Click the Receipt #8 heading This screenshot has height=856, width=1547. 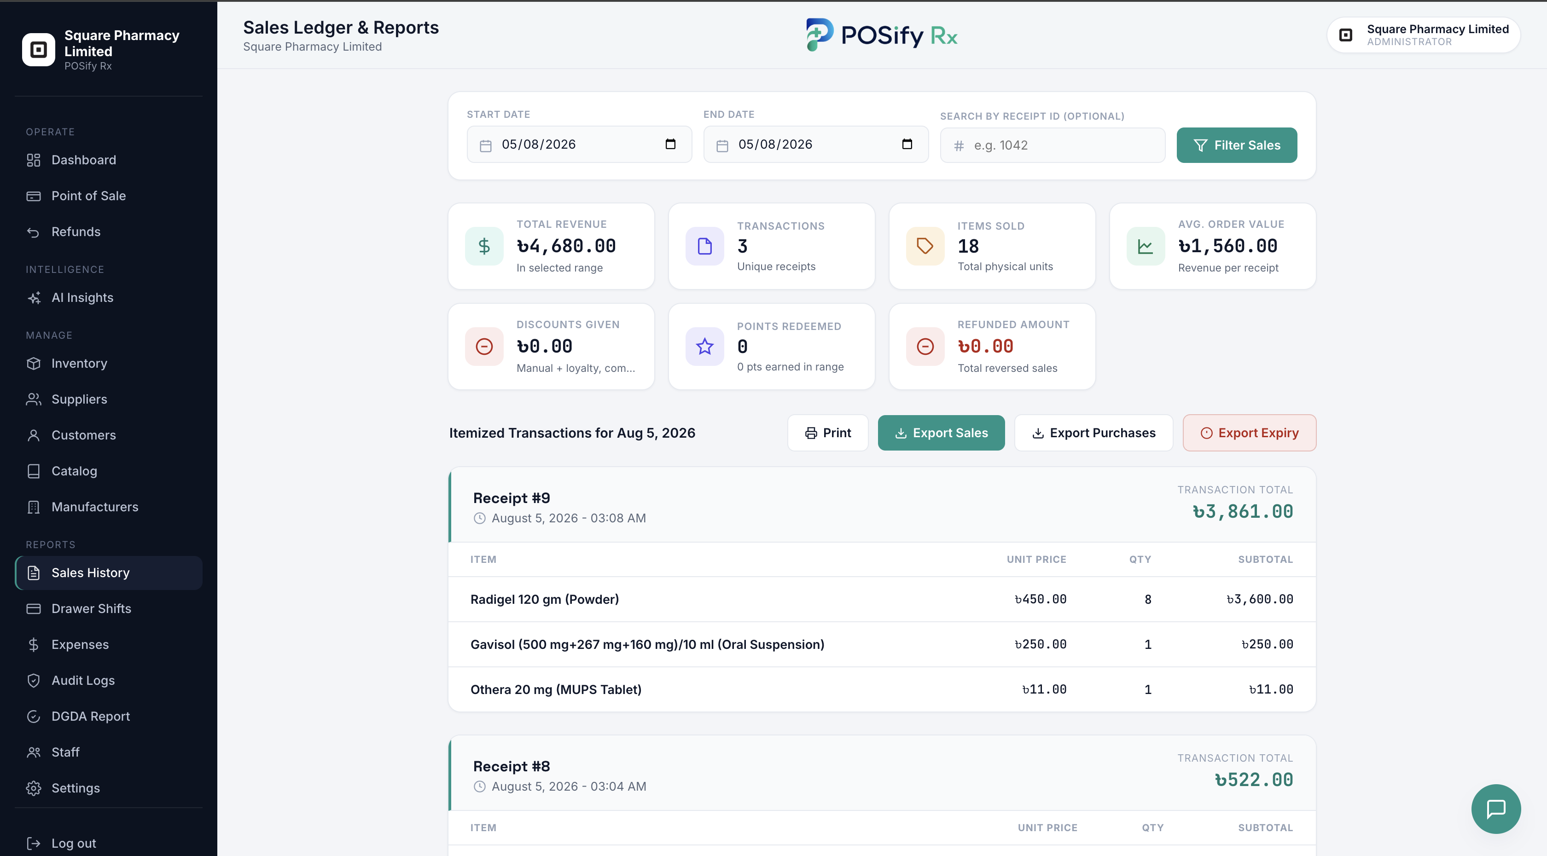click(512, 767)
